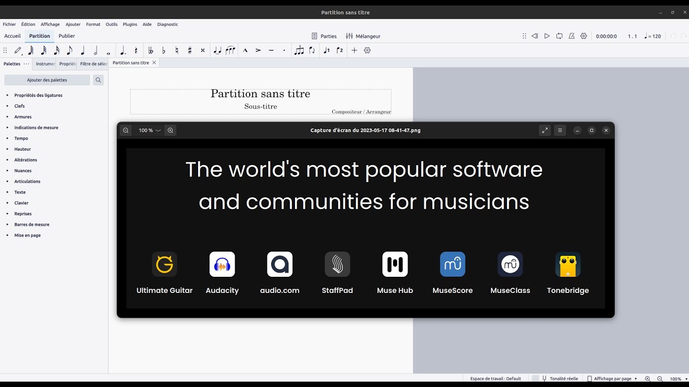The height and width of the screenshot is (387, 689).
Task: Rewind playback to the beginning
Action: pyautogui.click(x=535, y=36)
